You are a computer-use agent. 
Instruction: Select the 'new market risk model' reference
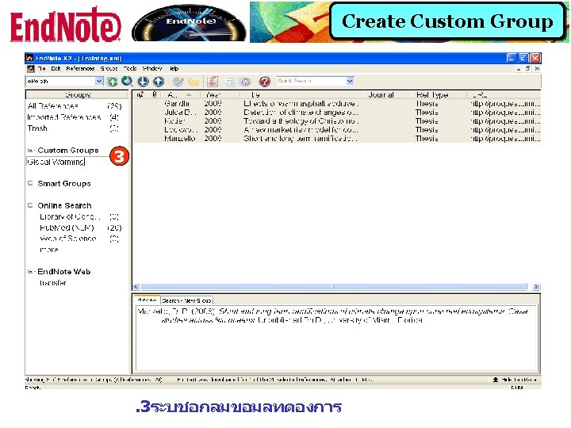click(x=337, y=130)
